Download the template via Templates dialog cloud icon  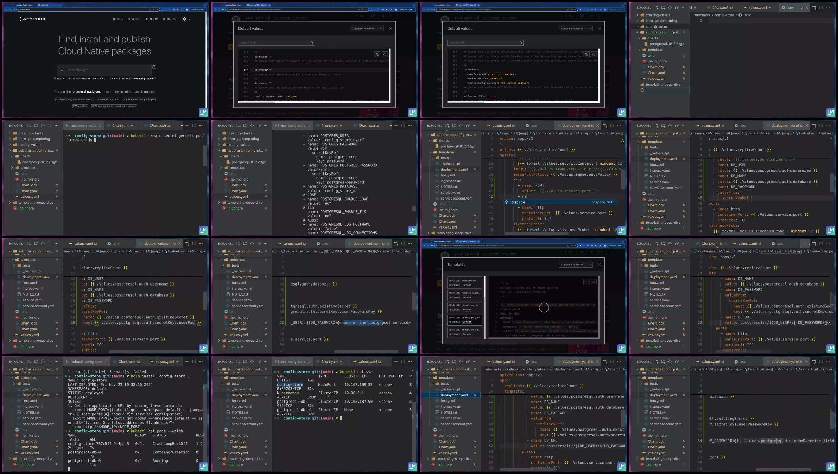coord(594,282)
